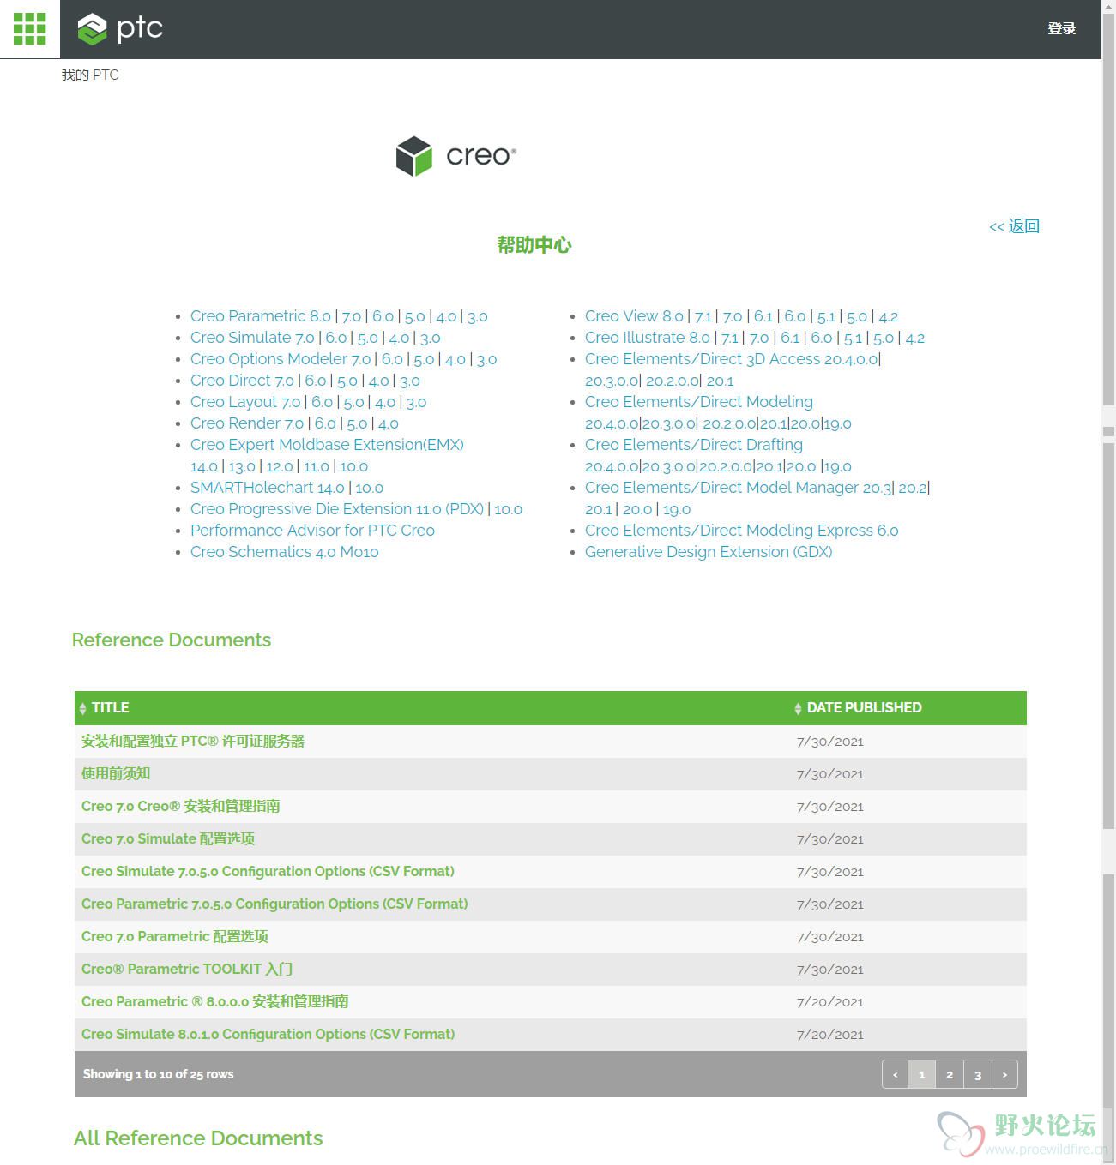Open Creo 7.0 Parametric 配置选项 document
This screenshot has height=1165, width=1116.
[175, 937]
